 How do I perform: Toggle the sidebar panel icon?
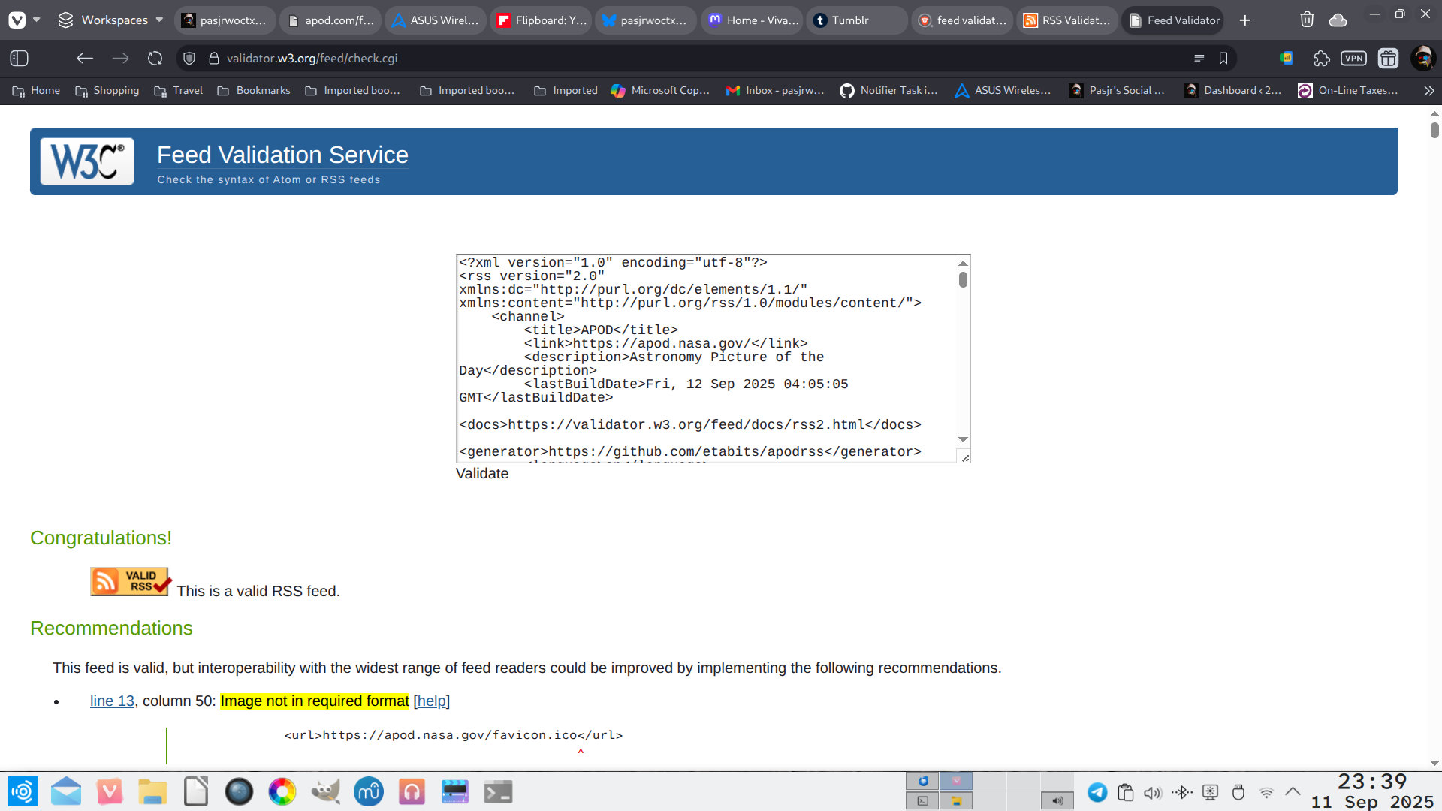click(x=20, y=59)
